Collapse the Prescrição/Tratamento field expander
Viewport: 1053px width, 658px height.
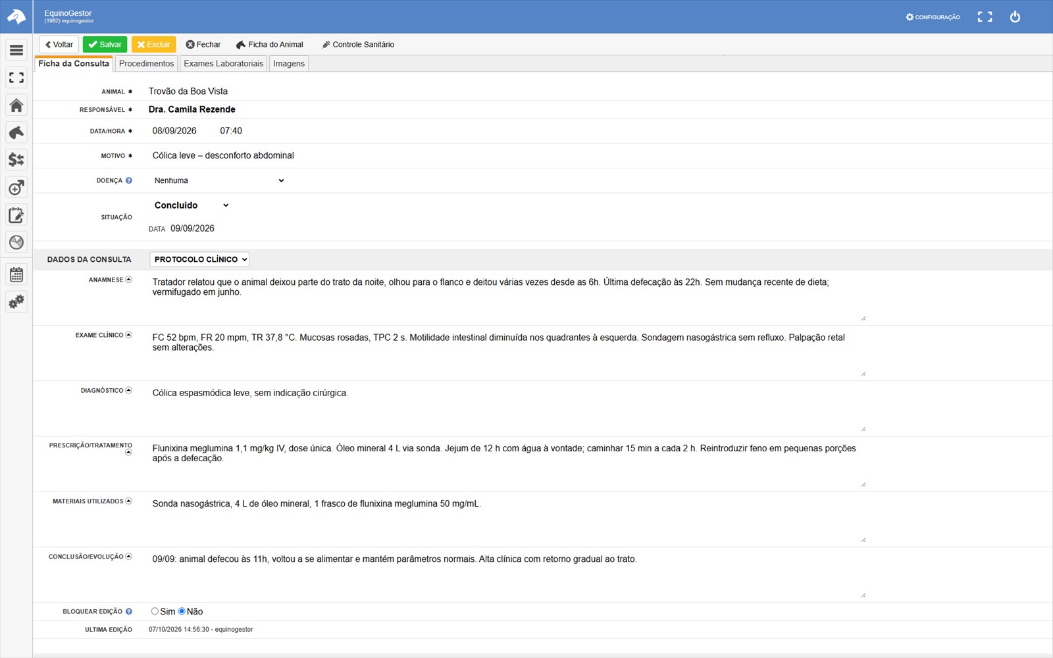tap(129, 453)
